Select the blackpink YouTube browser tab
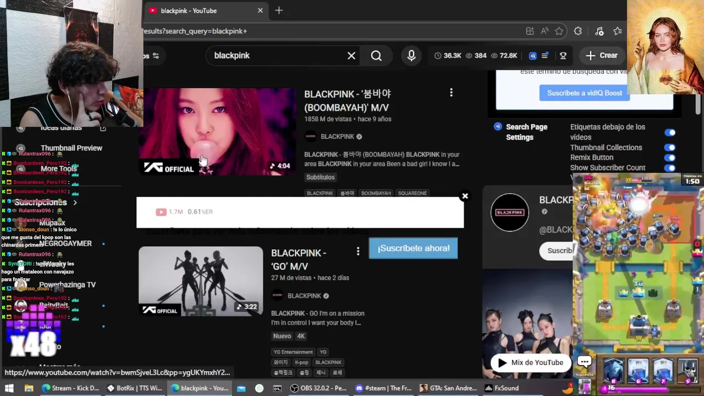Screen dimensions: 704x396 [206, 10]
